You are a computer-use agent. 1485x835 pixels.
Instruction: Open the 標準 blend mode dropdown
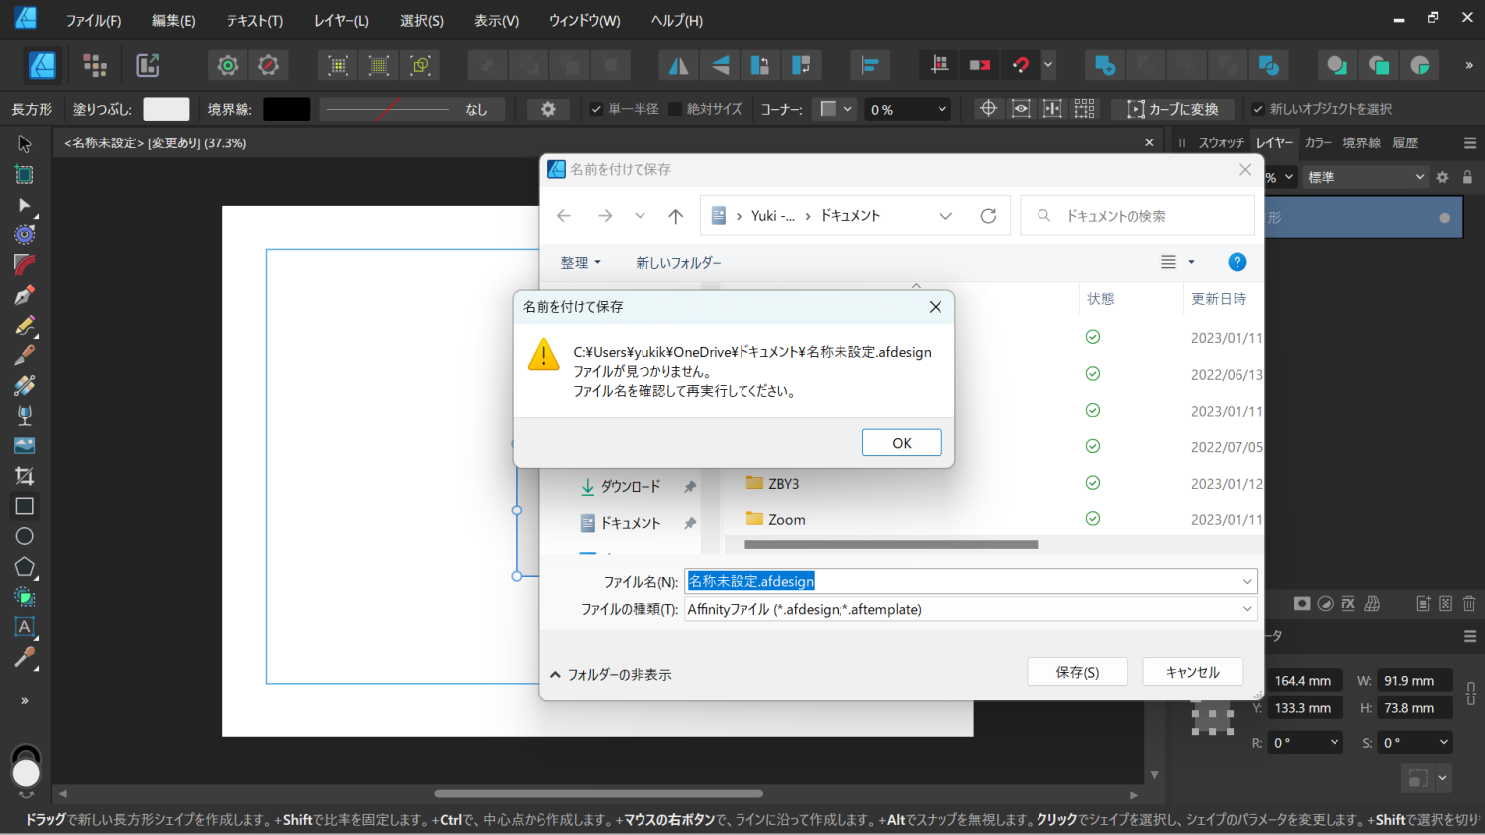pyautogui.click(x=1364, y=176)
